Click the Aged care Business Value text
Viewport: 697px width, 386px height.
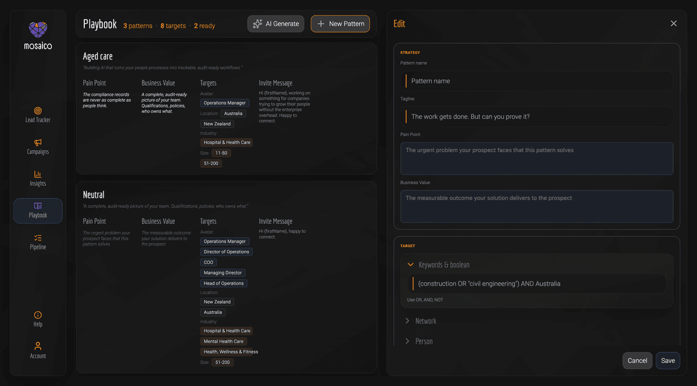pos(164,103)
